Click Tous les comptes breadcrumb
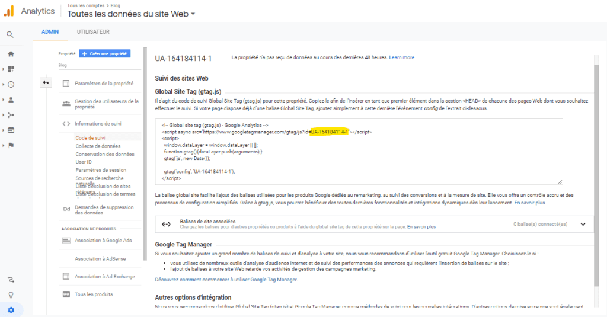 coord(85,5)
